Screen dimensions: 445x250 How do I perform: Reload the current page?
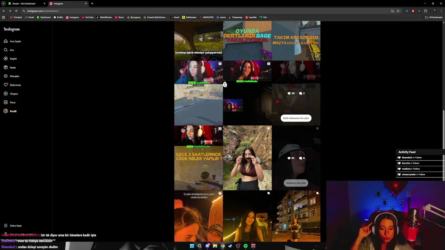pyautogui.click(x=16, y=11)
